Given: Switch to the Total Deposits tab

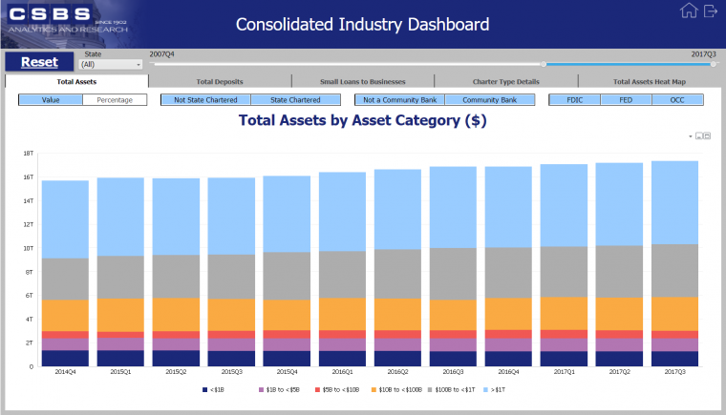Looking at the screenshot, I should 220,82.
